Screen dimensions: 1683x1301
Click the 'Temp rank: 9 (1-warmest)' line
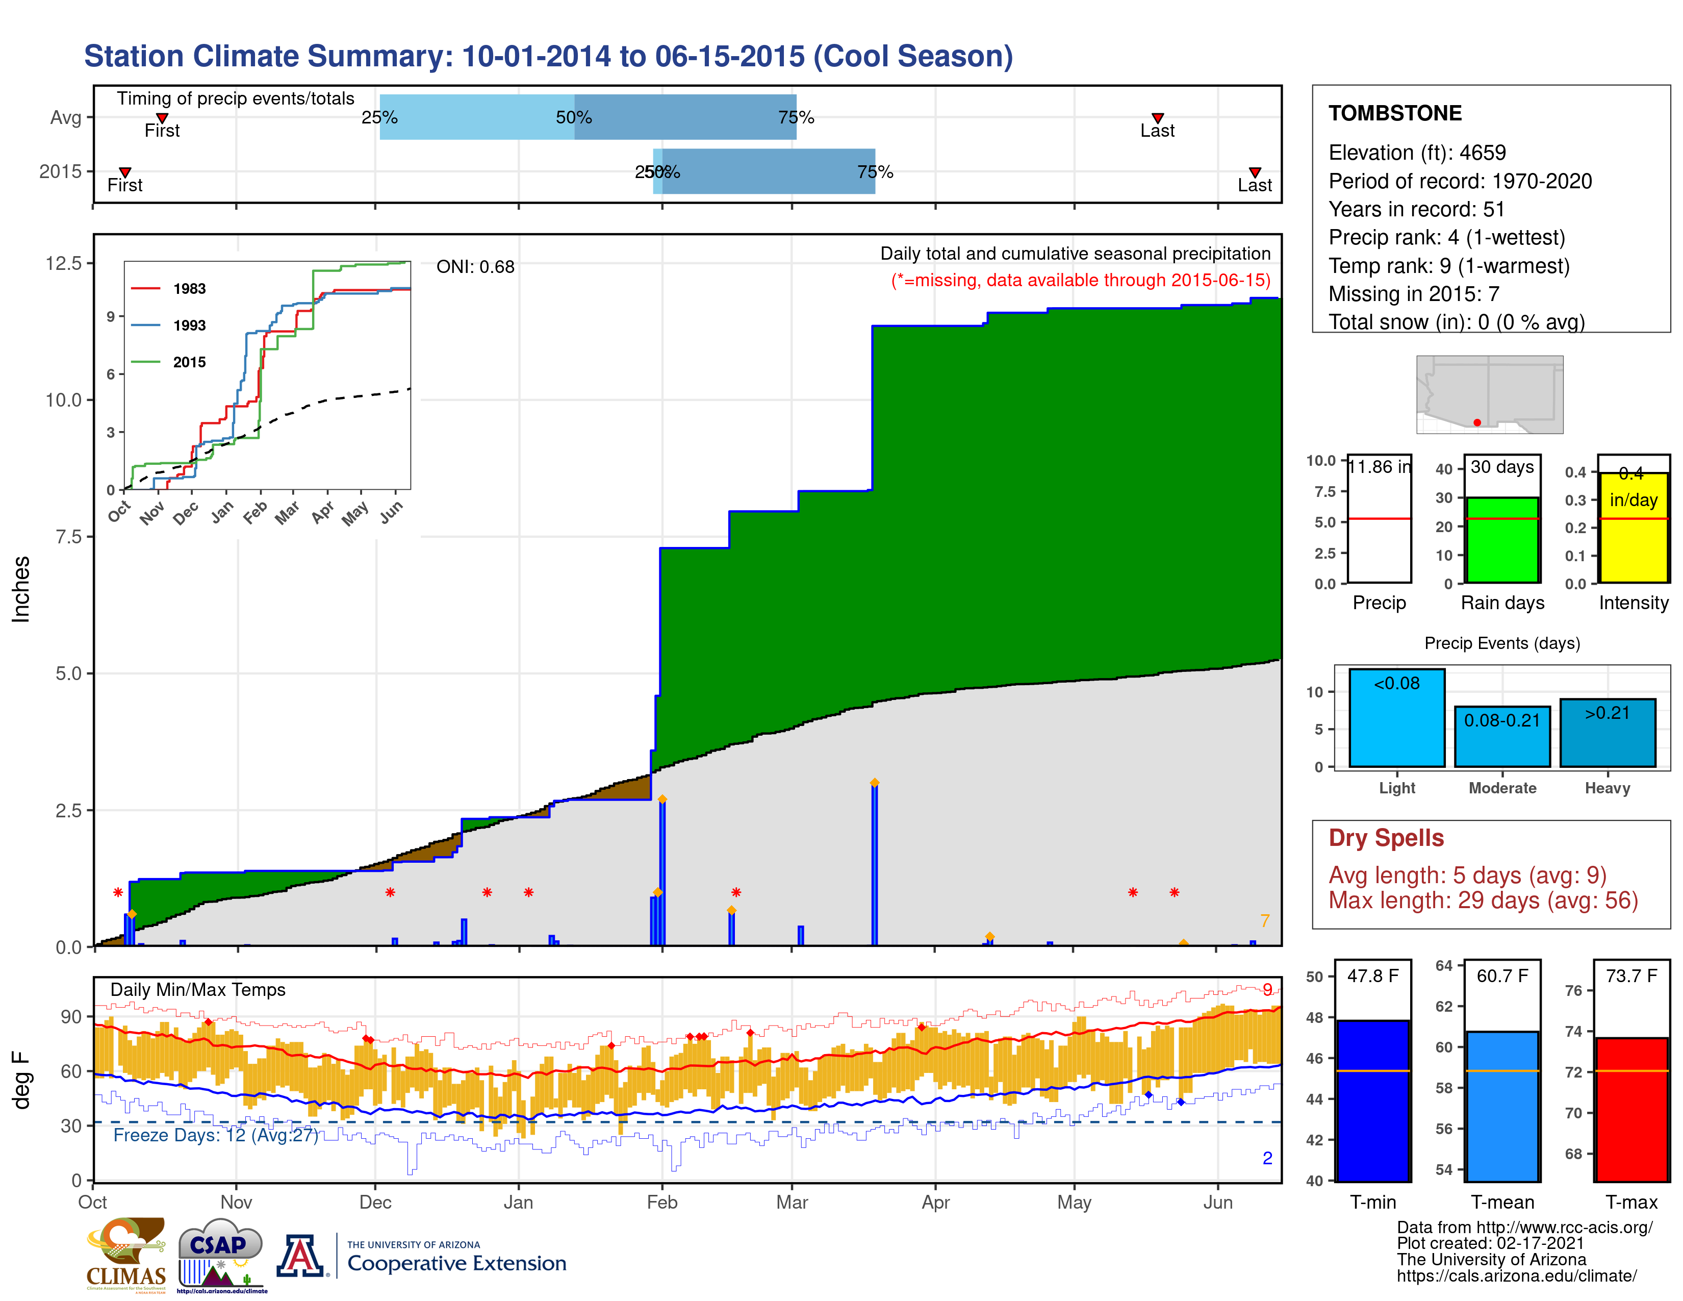(x=1449, y=266)
